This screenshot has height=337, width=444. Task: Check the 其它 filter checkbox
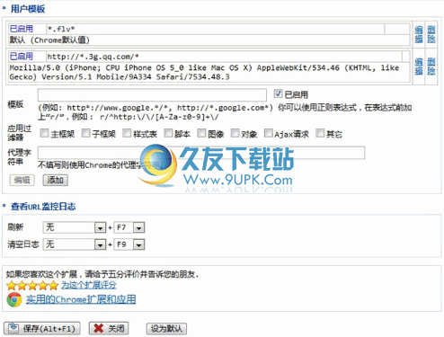click(x=320, y=133)
